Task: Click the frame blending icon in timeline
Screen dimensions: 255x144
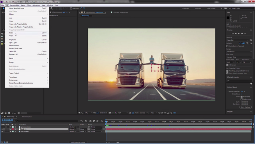Action: pyautogui.click(x=94, y=121)
